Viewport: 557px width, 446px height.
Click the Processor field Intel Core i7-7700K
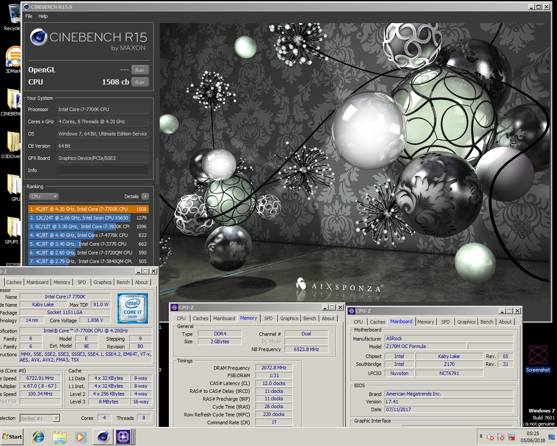pos(103,109)
